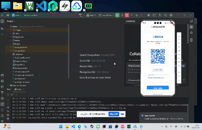Screen dimensions: 202x130
Task: Open the Problems tool window icon
Action: (2, 116)
